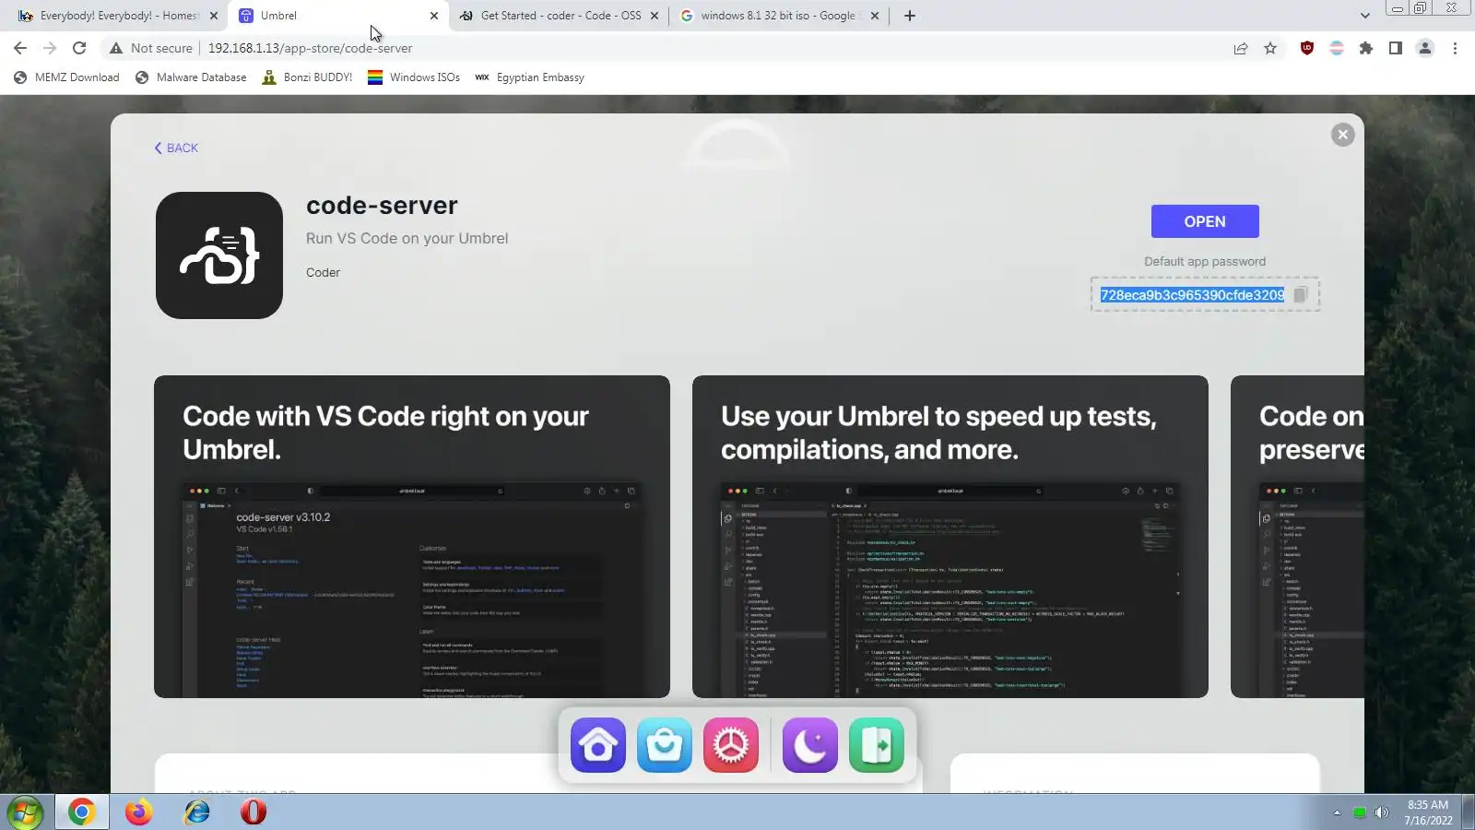The width and height of the screenshot is (1475, 830).
Task: Open the Chrome side panel
Action: 1396,48
